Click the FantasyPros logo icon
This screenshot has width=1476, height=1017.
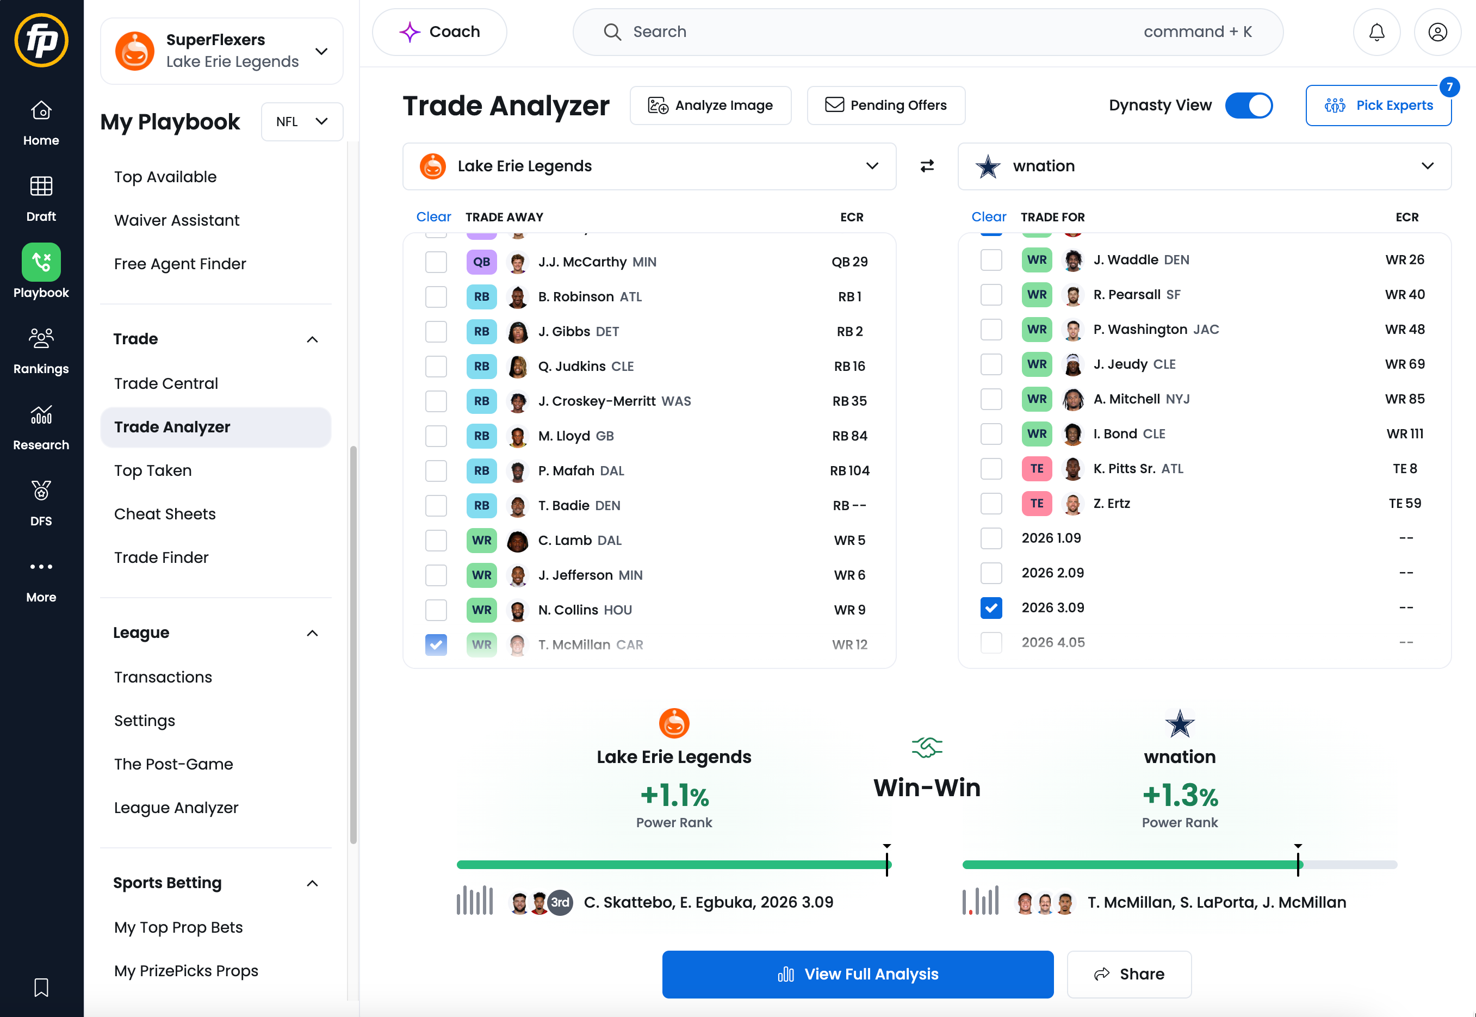(x=41, y=40)
